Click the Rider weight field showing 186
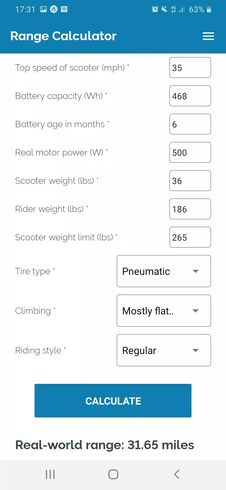The image size is (226, 490). point(190,209)
